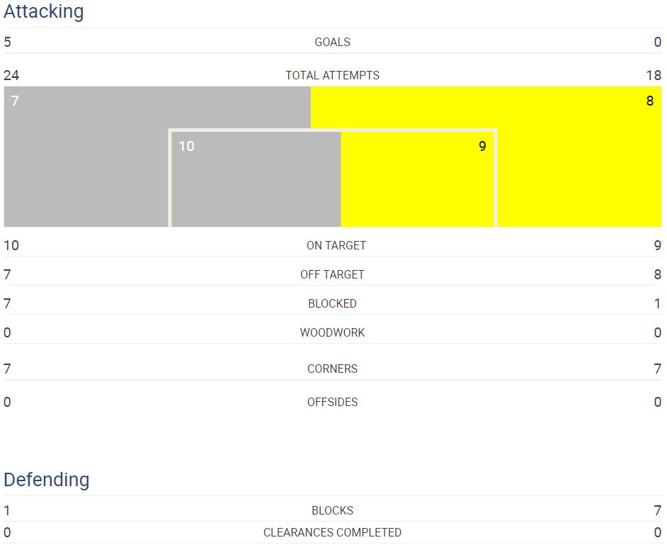Select the CORNERS row label
667x545 pixels.
(x=333, y=369)
